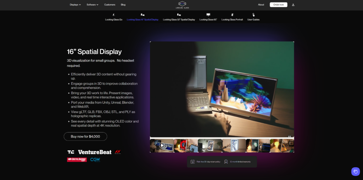Click the CGW logo

pos(95,160)
